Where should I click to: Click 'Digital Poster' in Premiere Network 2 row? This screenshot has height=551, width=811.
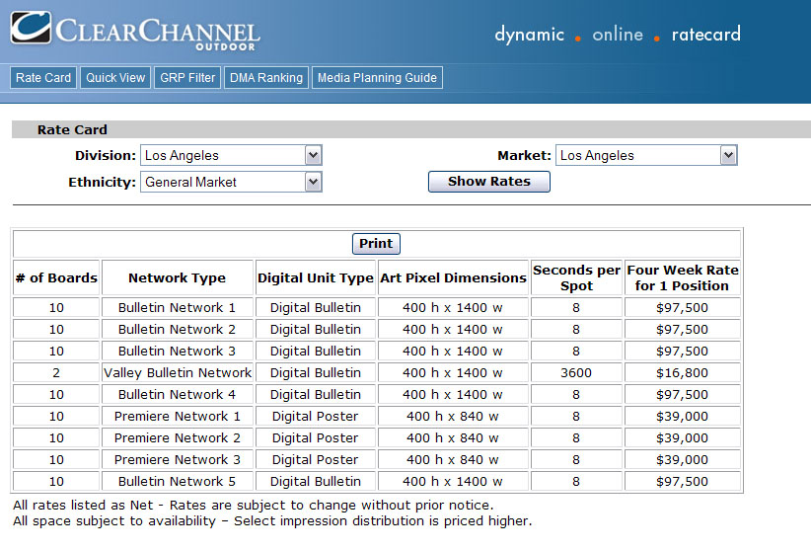click(x=316, y=438)
